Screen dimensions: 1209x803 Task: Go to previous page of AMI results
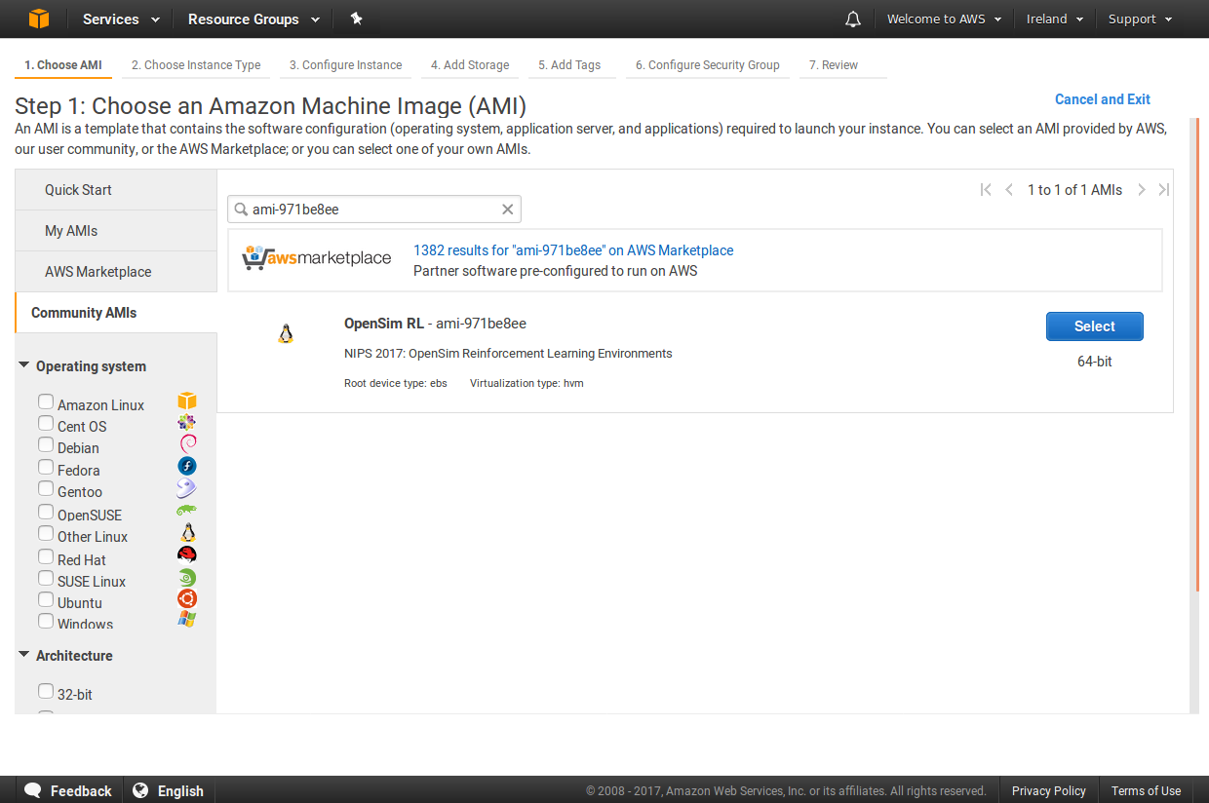[x=1009, y=190]
